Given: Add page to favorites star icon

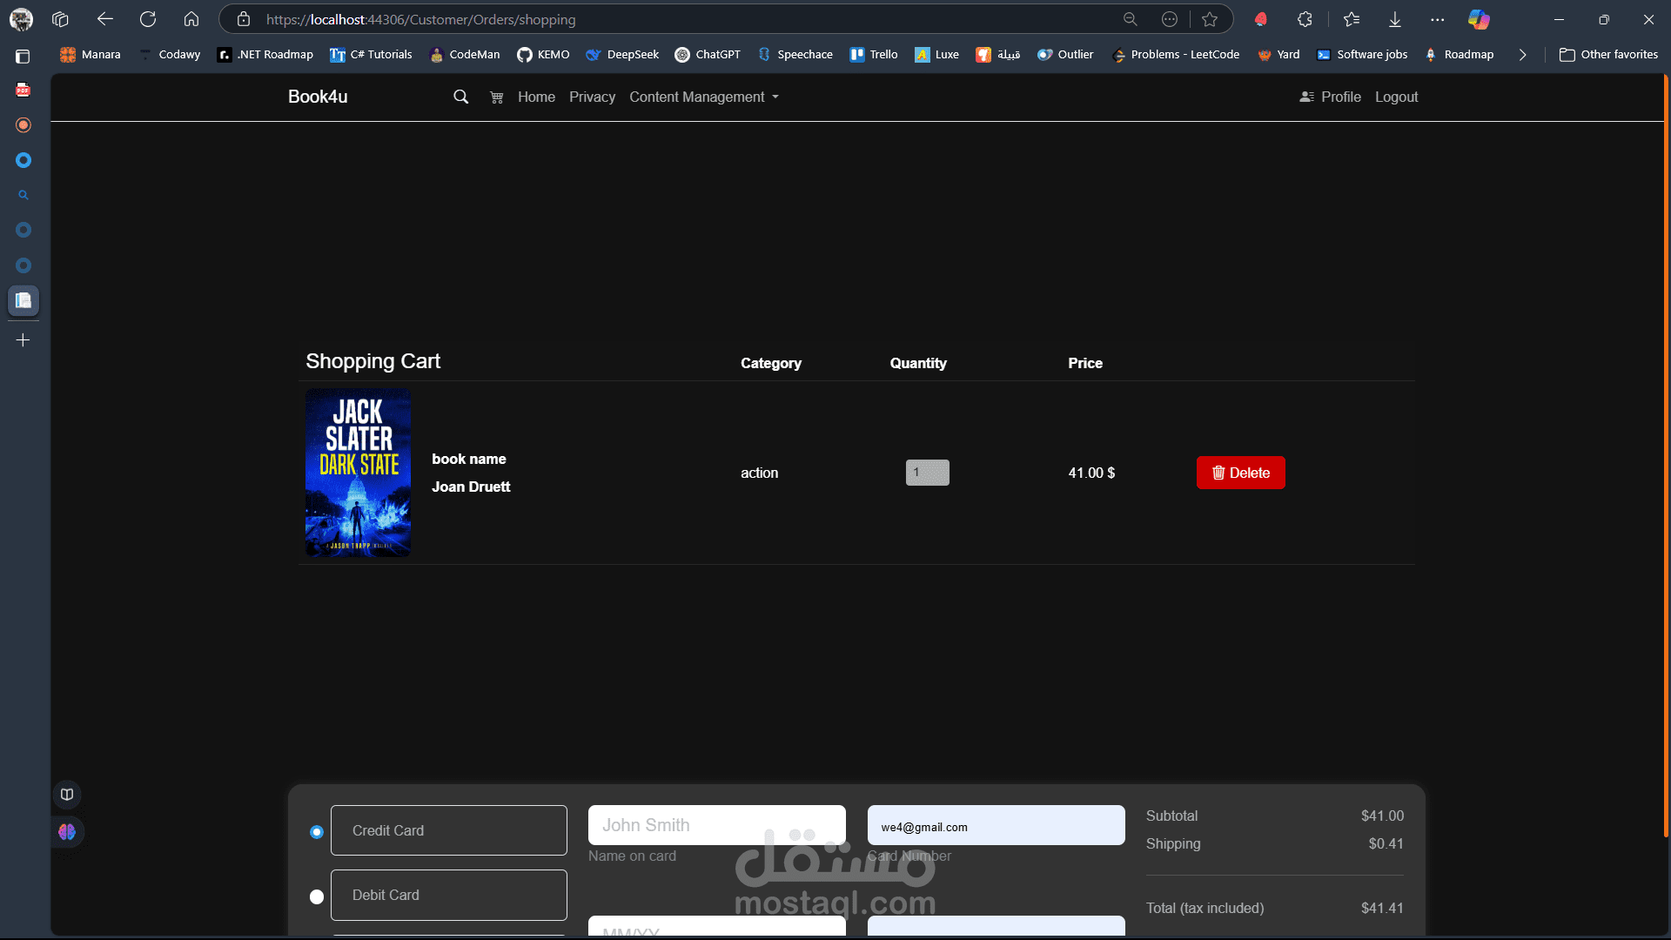Looking at the screenshot, I should (x=1210, y=19).
